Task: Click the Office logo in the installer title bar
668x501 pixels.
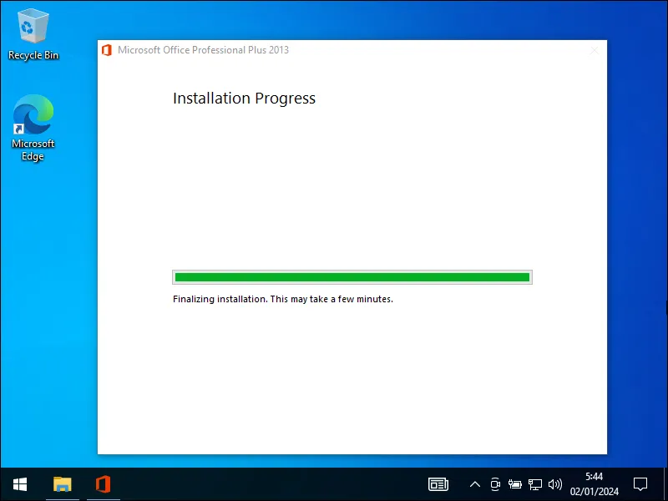Action: pyautogui.click(x=107, y=50)
